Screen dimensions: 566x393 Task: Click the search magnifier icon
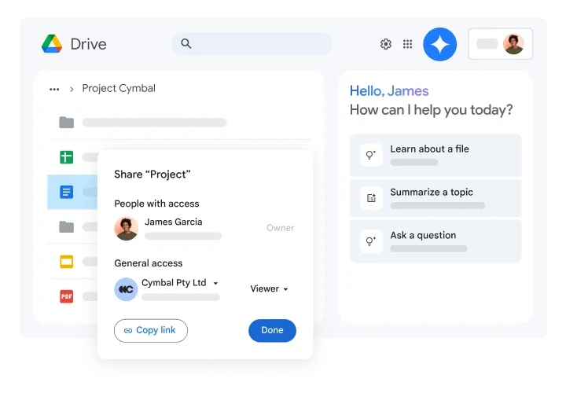pos(186,44)
